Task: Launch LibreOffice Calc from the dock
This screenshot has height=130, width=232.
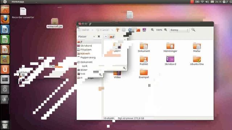Action: pos(5,39)
